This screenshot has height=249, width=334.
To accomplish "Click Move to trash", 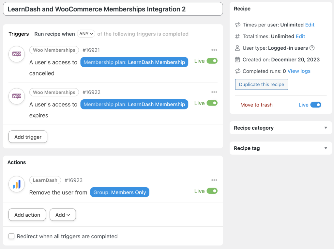I will tap(256, 105).
